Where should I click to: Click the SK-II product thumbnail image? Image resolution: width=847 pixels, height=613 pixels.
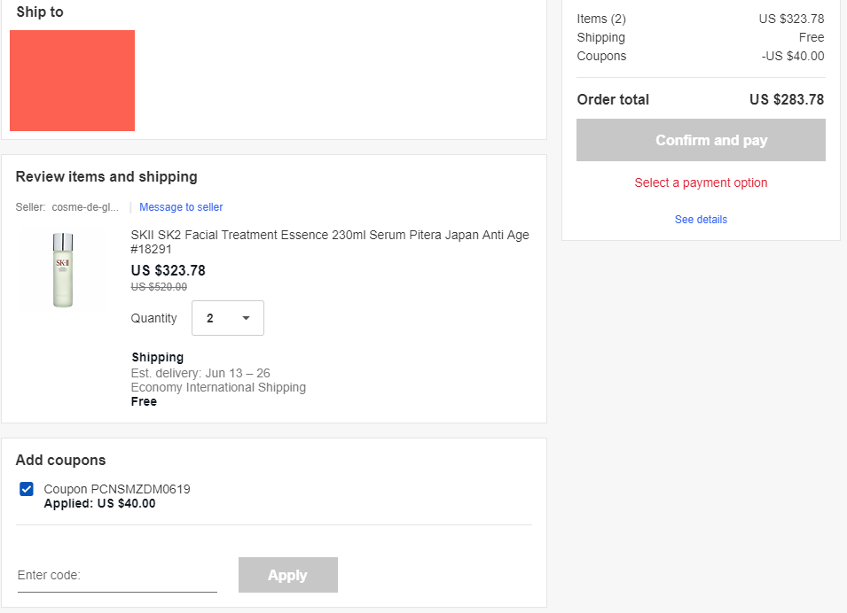pos(63,270)
